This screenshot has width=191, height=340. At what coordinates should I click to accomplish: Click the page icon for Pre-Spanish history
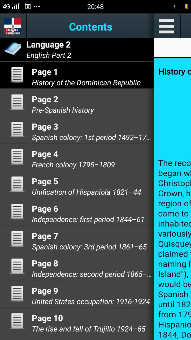[17, 103]
